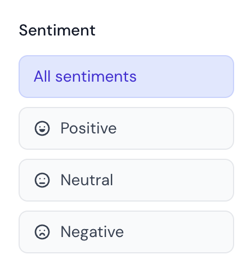Tap the expressionless emoji beside Neutral
Viewport: 251px width, 277px height.
(x=42, y=180)
